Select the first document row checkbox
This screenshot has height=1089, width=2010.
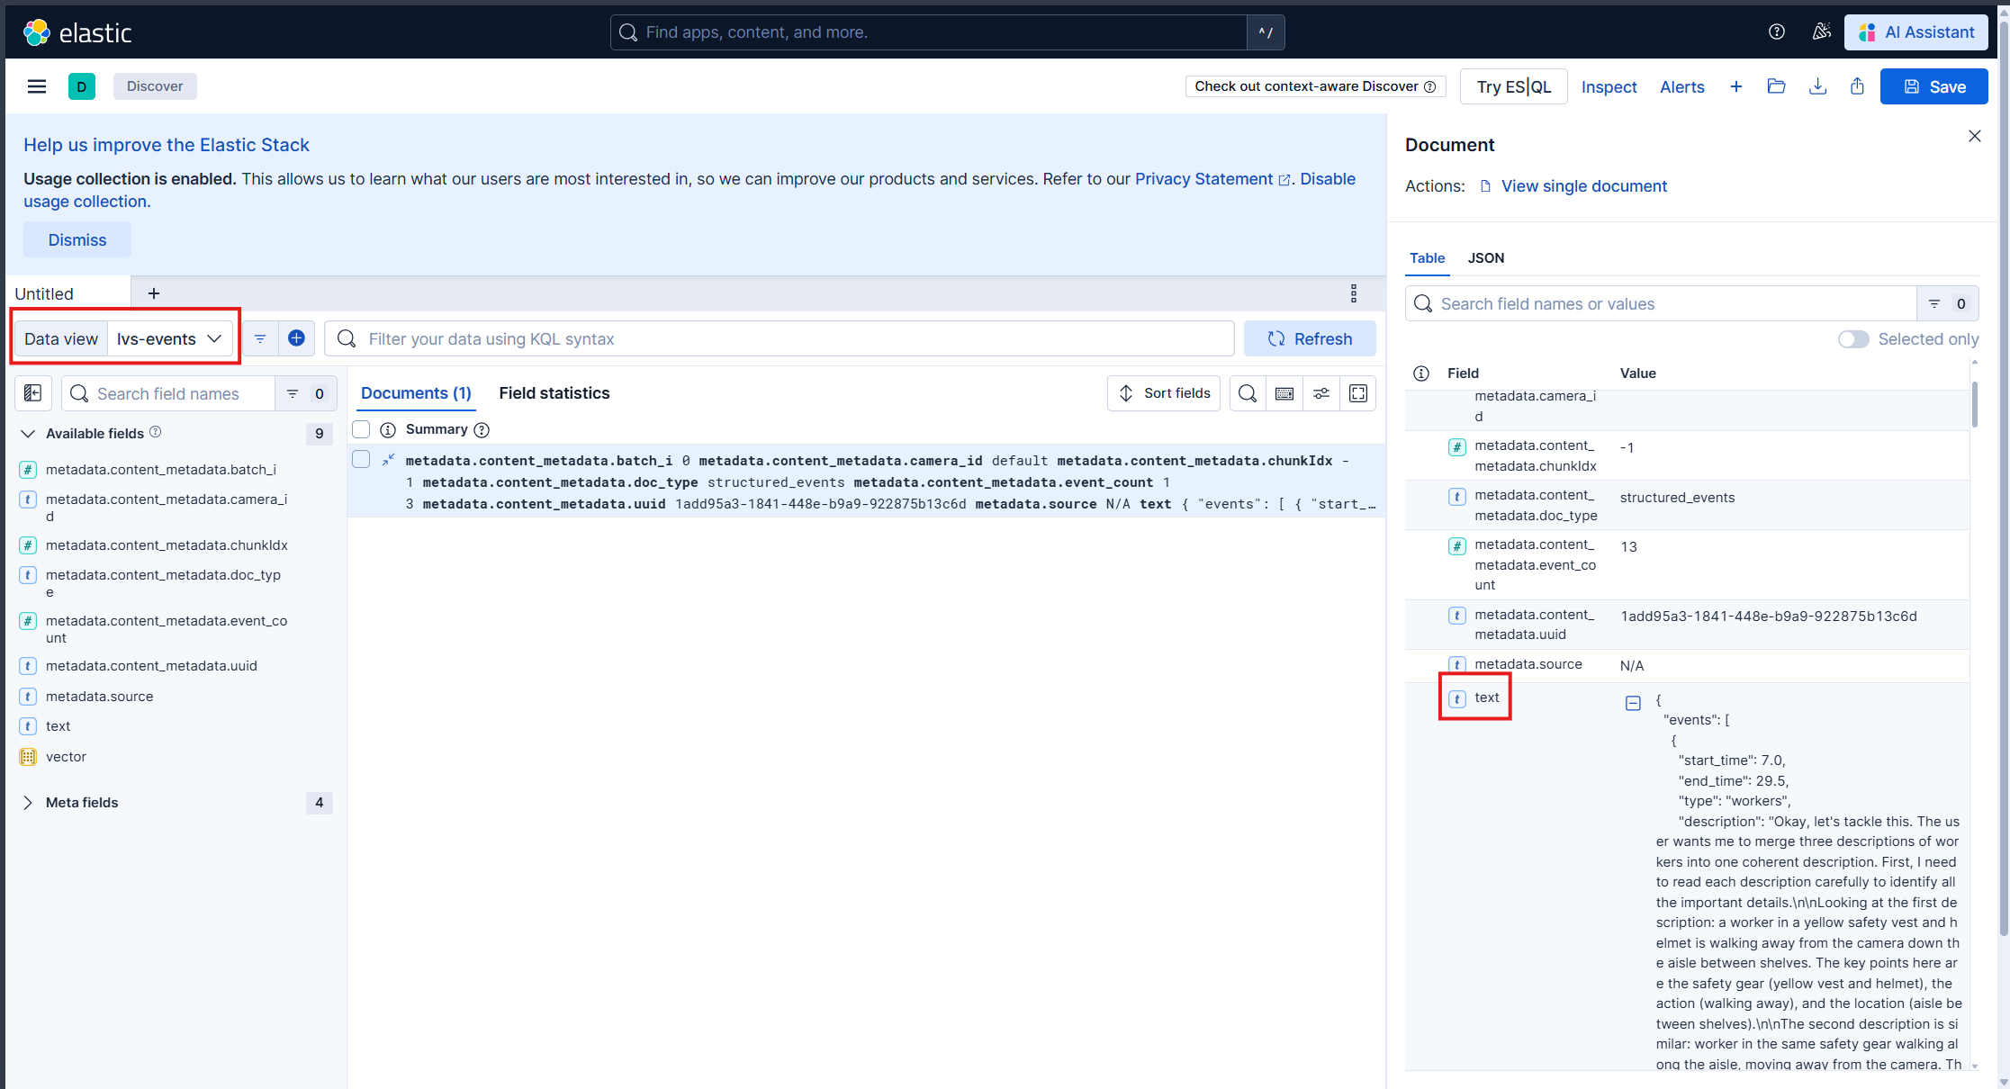pos(361,460)
